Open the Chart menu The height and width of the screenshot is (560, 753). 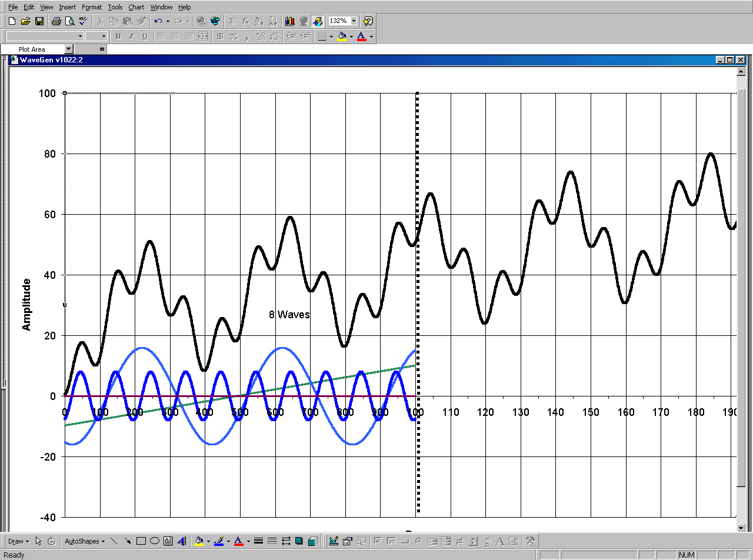(136, 7)
